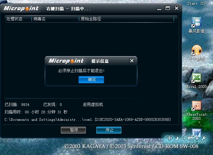Click the Micropoint logo in main title bar

coord(21,8)
